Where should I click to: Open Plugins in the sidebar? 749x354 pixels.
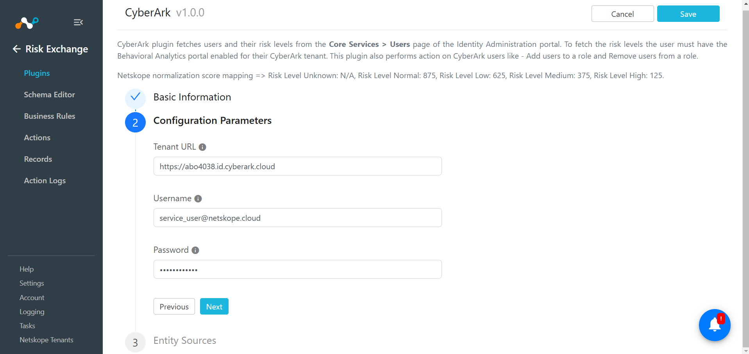(x=37, y=73)
